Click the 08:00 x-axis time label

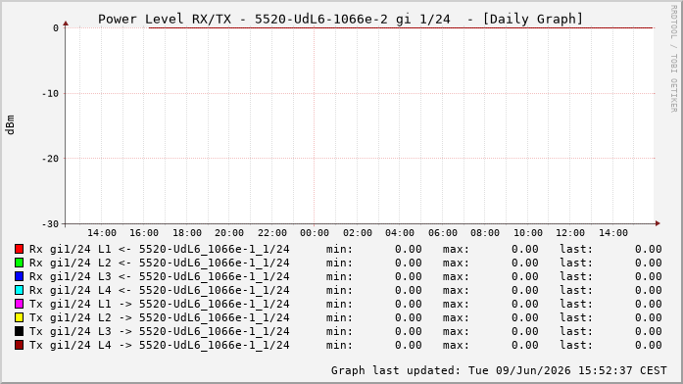485,233
